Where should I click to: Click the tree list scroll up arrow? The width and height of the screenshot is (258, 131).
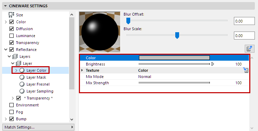click(72, 15)
